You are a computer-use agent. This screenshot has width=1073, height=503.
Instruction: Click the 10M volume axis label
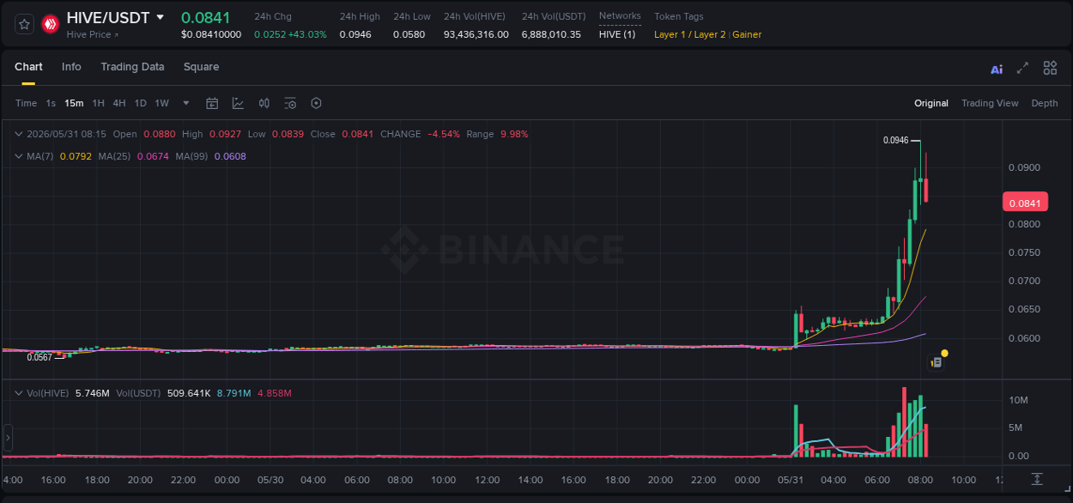[1019, 401]
